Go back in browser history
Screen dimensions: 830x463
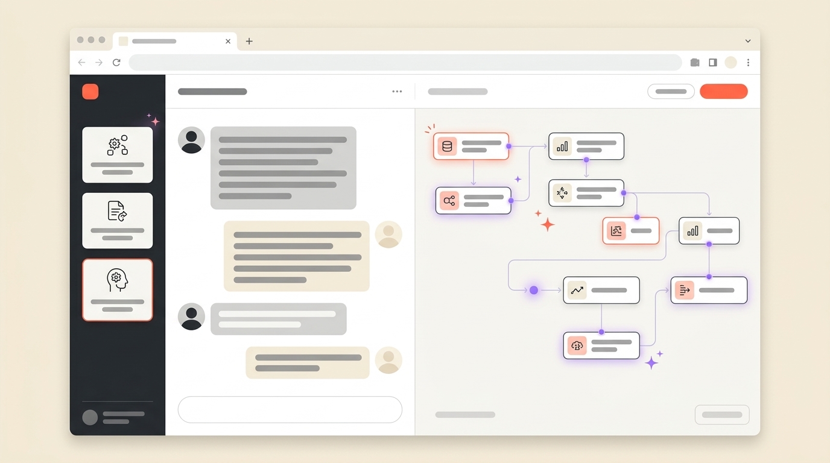pyautogui.click(x=82, y=63)
